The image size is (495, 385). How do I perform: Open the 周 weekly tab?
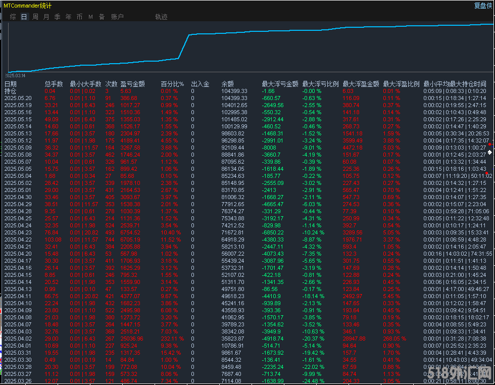[x=35, y=17]
